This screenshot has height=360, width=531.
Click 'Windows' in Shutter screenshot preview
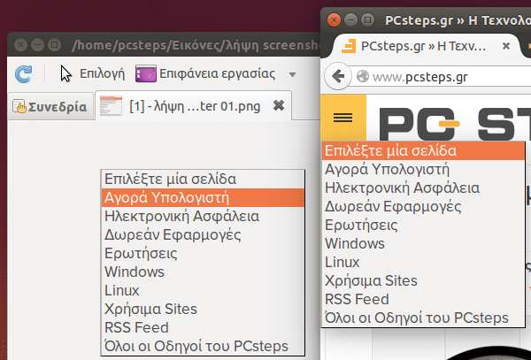(x=204, y=272)
